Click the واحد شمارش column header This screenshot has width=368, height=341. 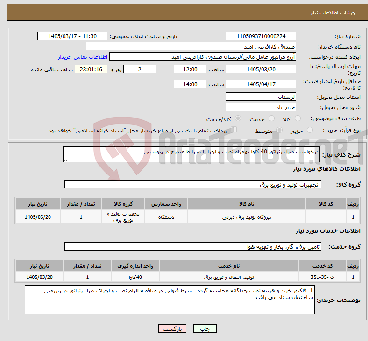click(x=166, y=204)
